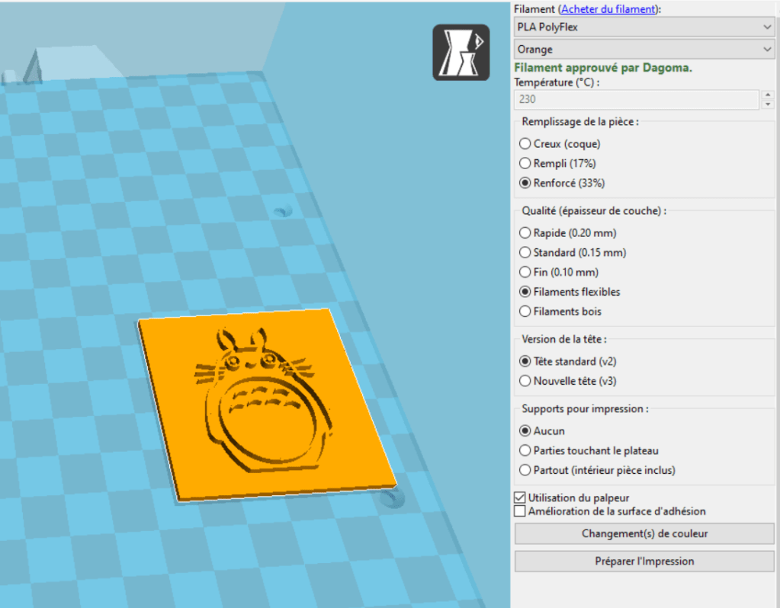Uncheck Utilisation du palpeur checkbox

[521, 498]
